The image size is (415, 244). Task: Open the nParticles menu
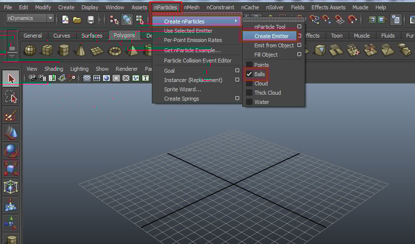tap(166, 7)
